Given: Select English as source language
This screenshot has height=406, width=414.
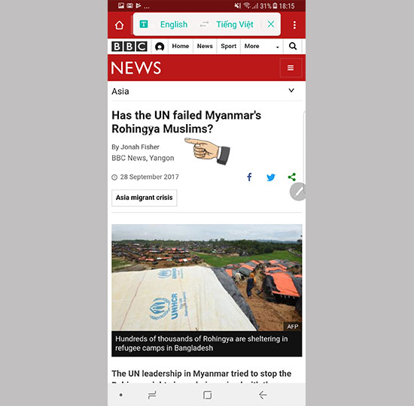Looking at the screenshot, I should [x=174, y=24].
